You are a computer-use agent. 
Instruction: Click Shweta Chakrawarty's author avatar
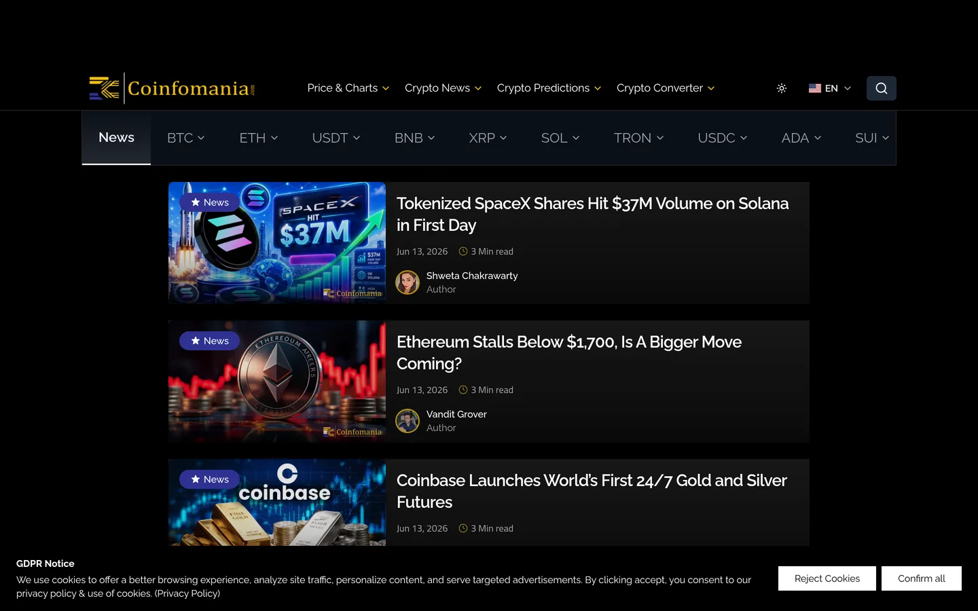(407, 282)
